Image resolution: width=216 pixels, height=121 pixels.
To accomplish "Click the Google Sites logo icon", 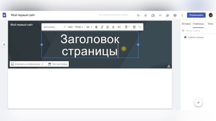I will 4,15.
